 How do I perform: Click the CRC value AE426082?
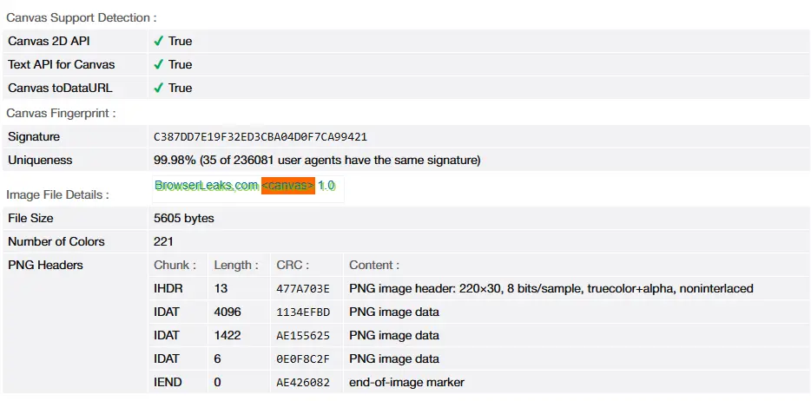tap(303, 382)
